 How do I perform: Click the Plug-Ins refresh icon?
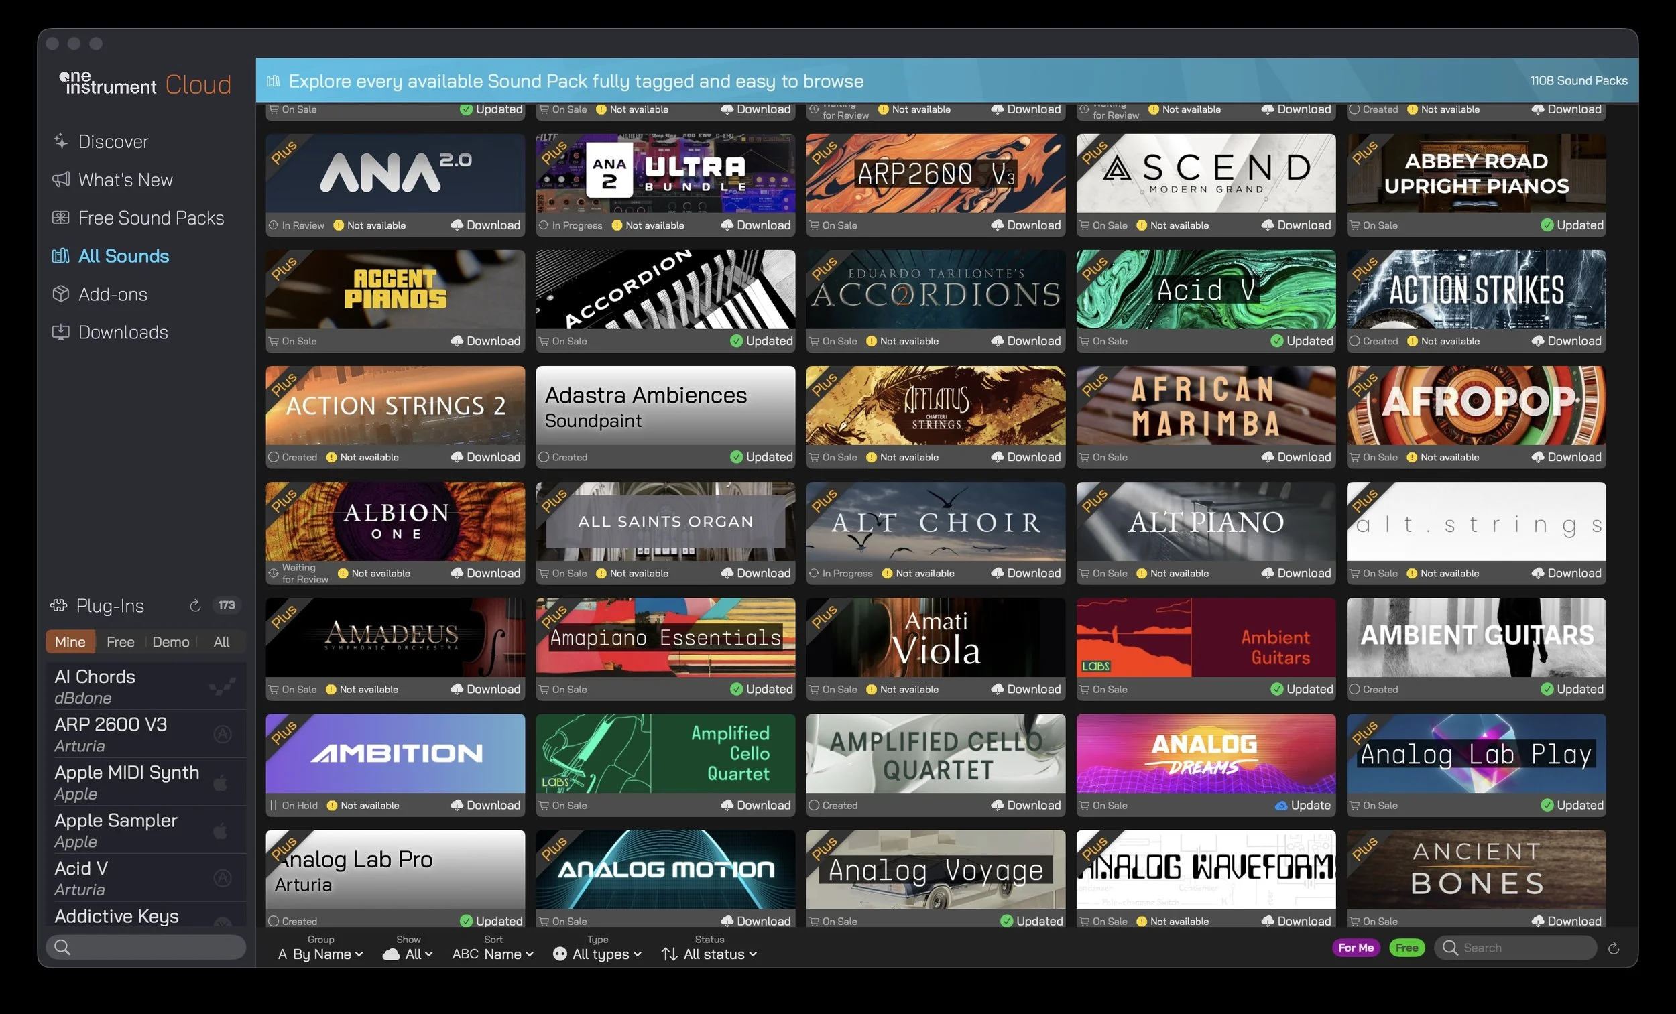tap(195, 605)
